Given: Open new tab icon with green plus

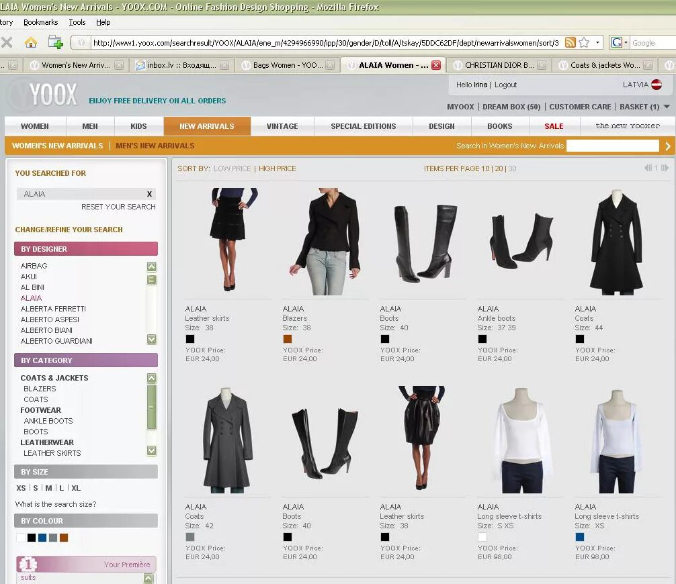Looking at the screenshot, I should click(x=56, y=42).
